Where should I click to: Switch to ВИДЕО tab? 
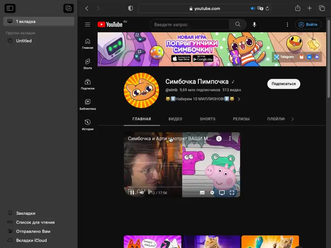[x=175, y=119]
